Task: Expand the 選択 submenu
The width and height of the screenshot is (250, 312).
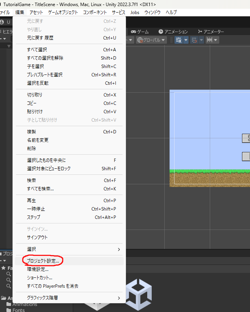Action: click(69, 249)
